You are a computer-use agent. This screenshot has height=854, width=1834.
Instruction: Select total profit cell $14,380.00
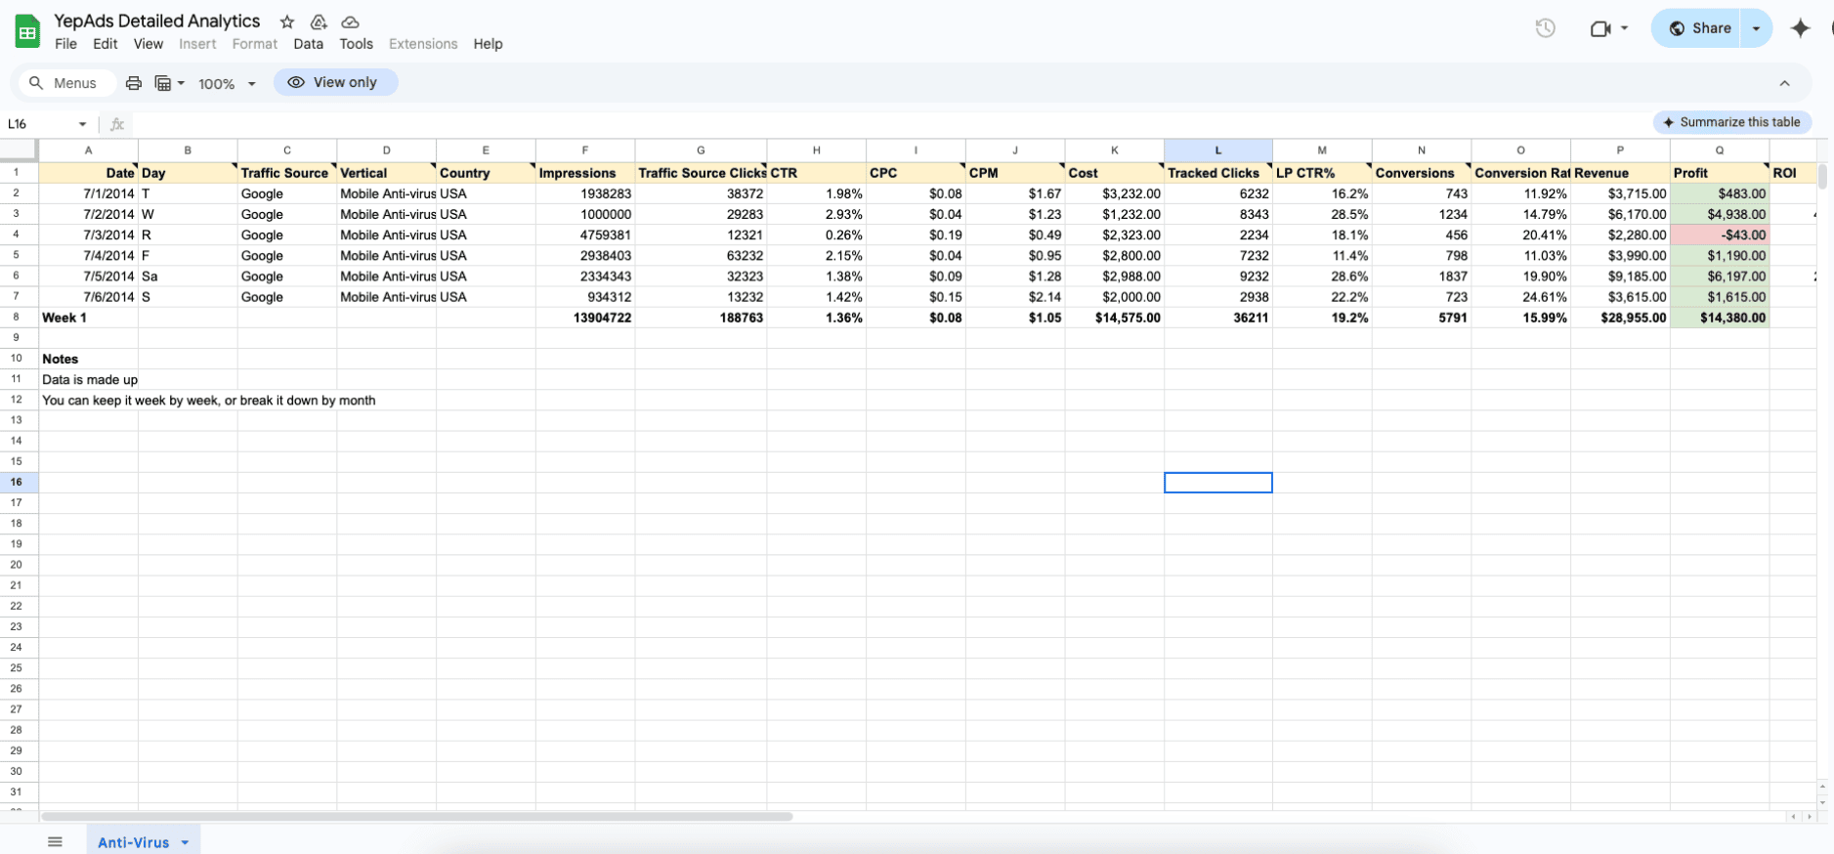coord(1720,318)
